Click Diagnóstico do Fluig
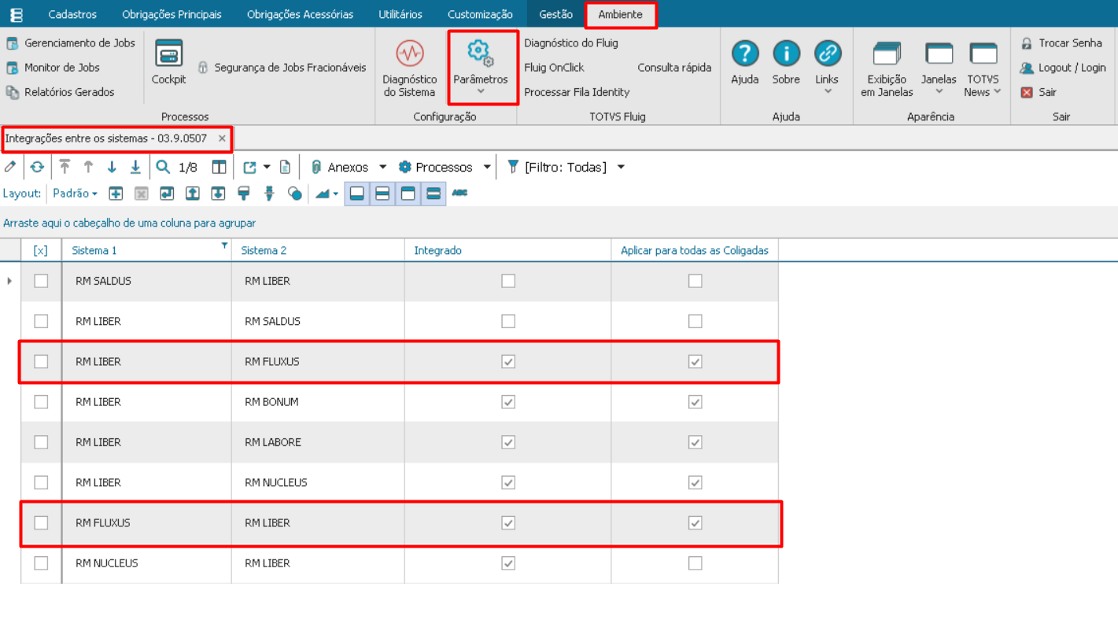This screenshot has height=642, width=1118. [571, 43]
